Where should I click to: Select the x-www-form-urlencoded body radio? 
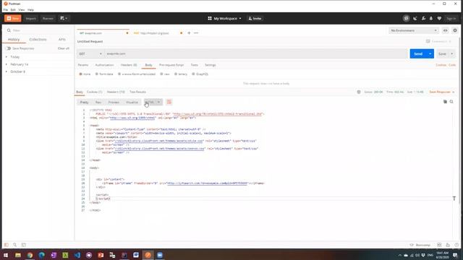(119, 74)
